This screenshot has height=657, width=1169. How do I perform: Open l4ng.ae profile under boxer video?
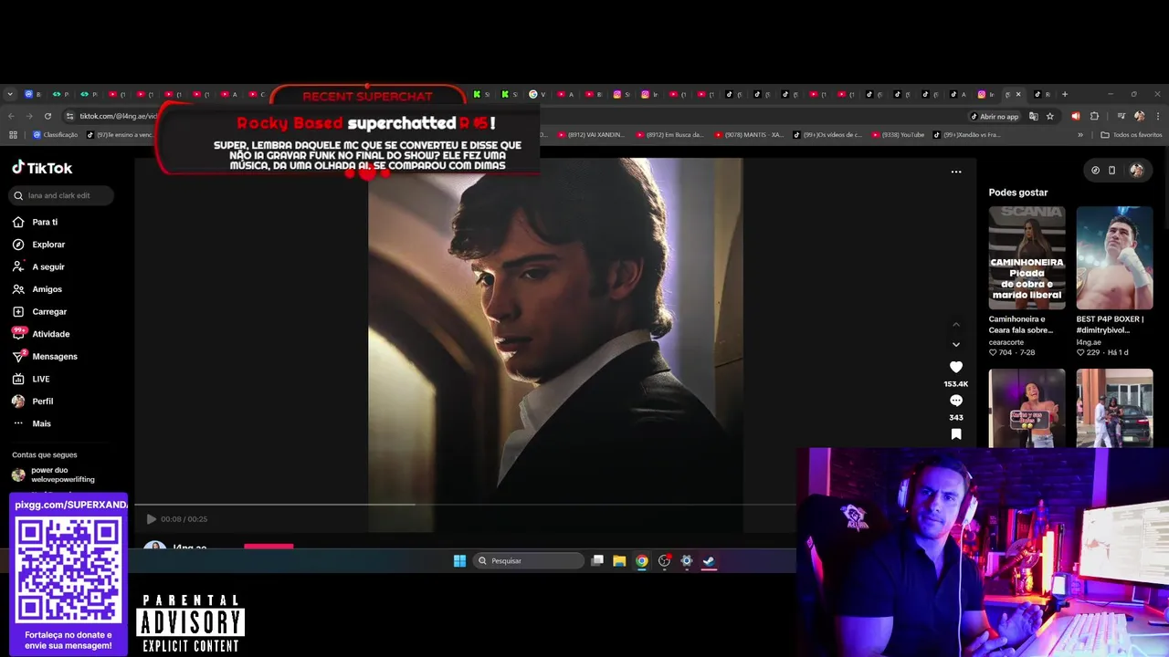pos(1090,342)
